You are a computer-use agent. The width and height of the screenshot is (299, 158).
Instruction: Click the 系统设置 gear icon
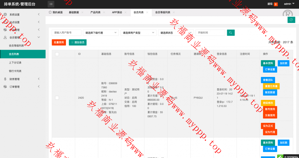coord(5,15)
